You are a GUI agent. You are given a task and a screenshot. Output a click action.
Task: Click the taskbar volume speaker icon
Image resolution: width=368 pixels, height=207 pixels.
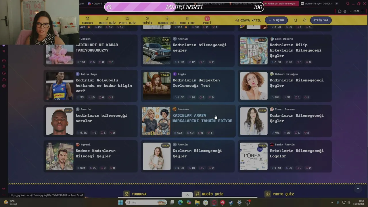tap(348, 202)
